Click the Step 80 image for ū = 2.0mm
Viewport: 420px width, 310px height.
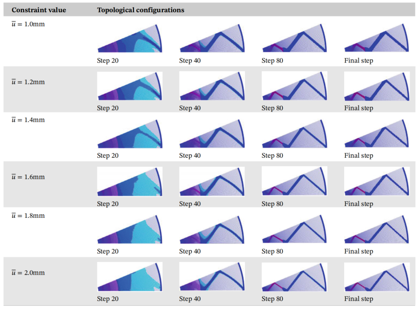[294, 277]
